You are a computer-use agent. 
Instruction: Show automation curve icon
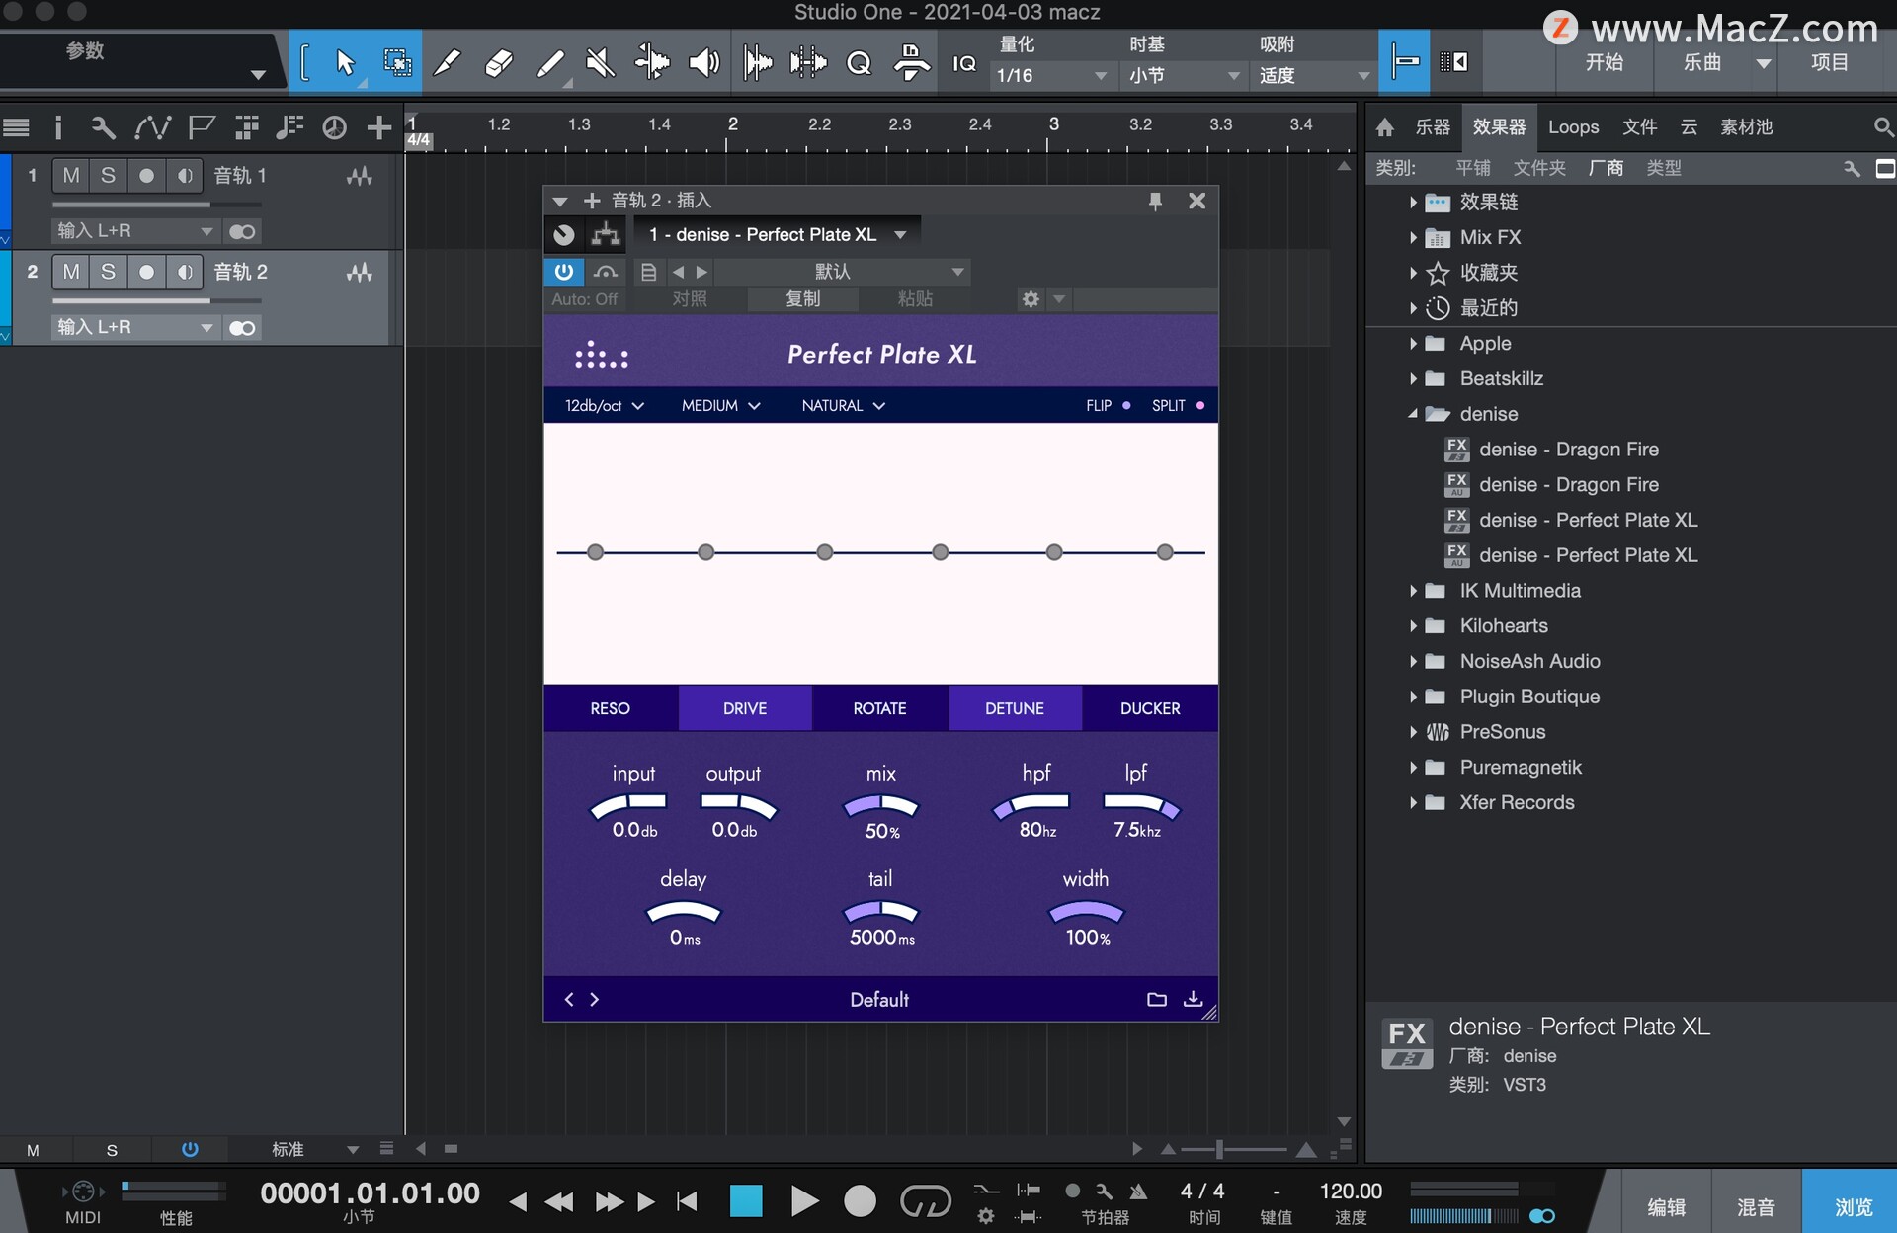tap(153, 127)
